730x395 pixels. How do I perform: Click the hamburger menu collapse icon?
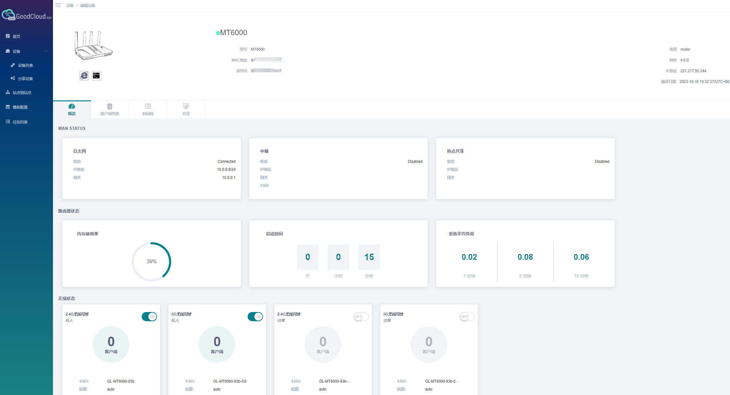[x=58, y=5]
